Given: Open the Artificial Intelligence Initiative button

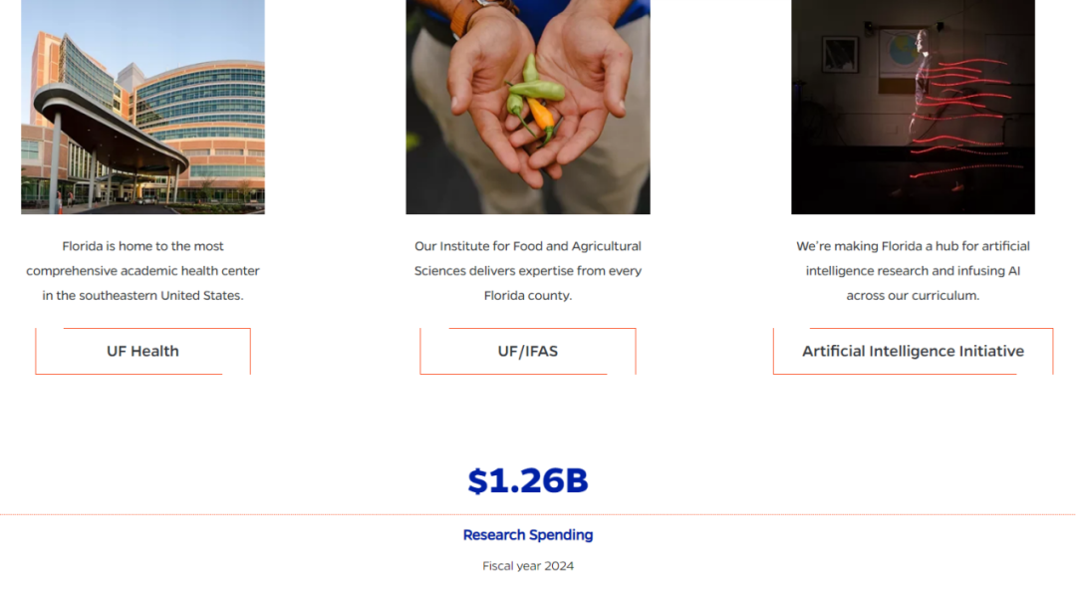Looking at the screenshot, I should tap(913, 351).
